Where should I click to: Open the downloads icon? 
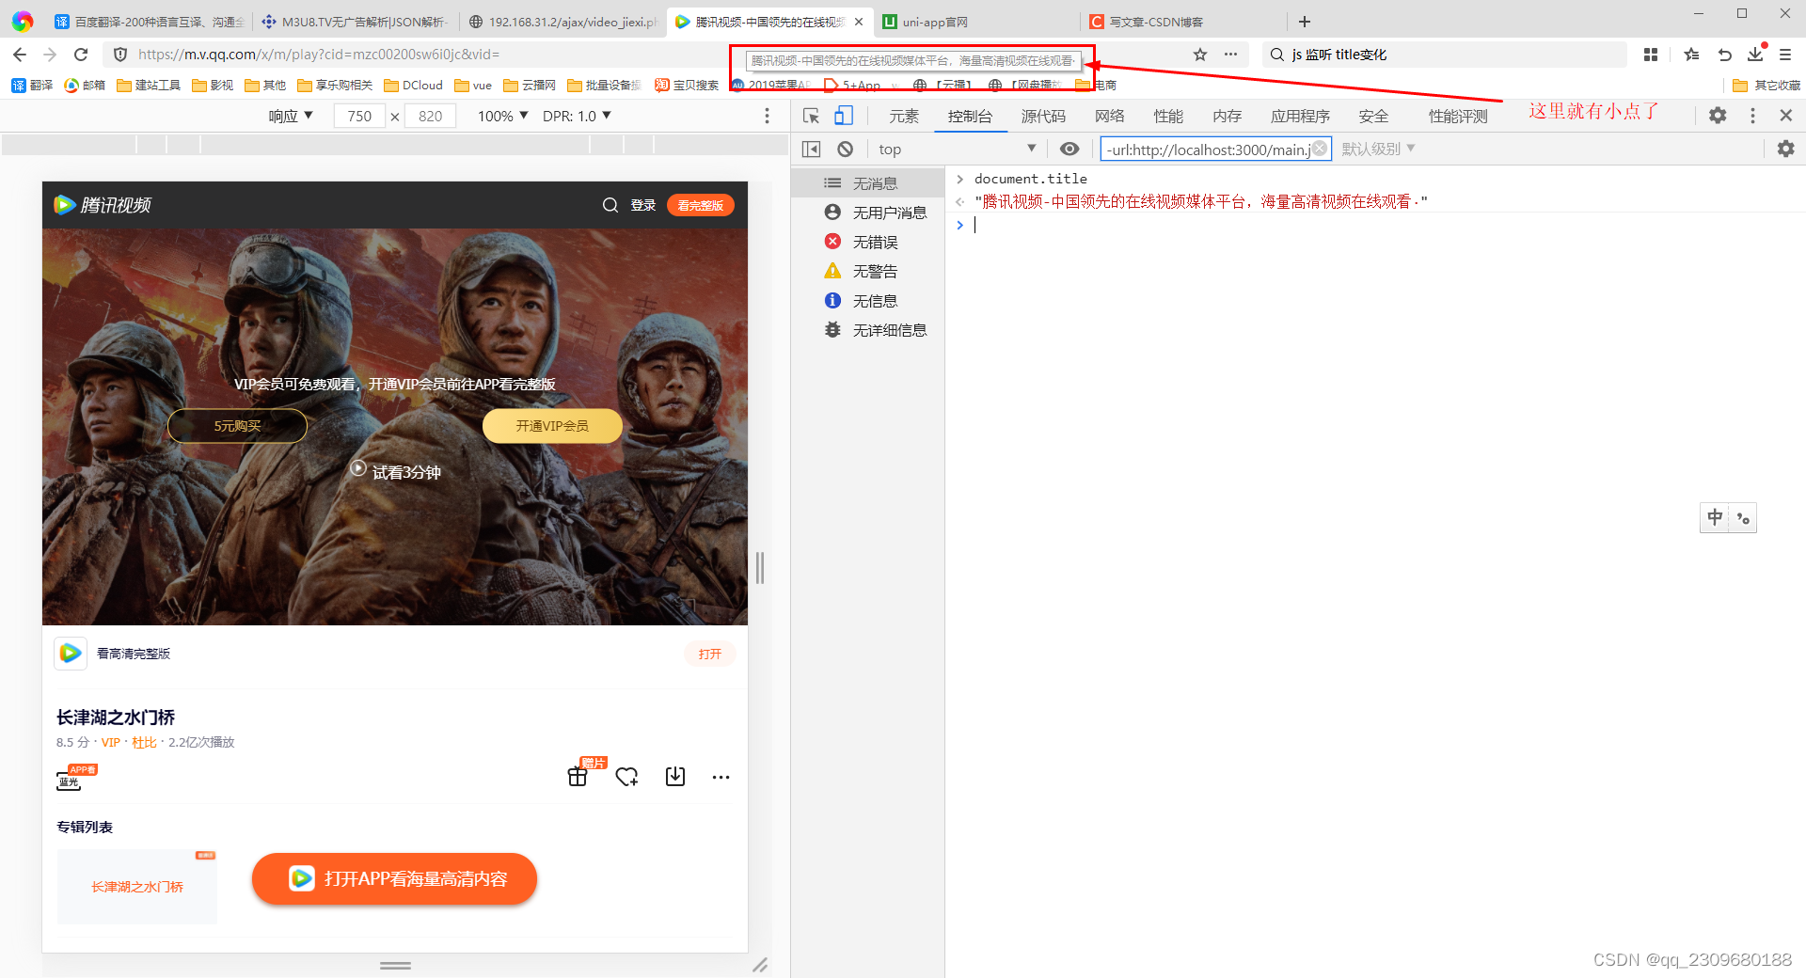coord(1755,55)
